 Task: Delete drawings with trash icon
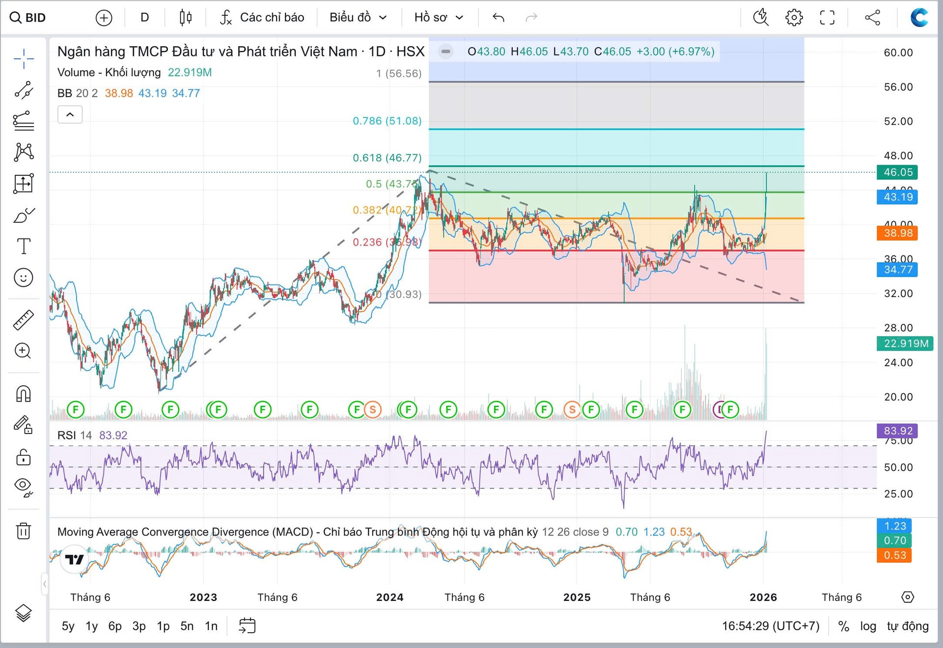[24, 531]
